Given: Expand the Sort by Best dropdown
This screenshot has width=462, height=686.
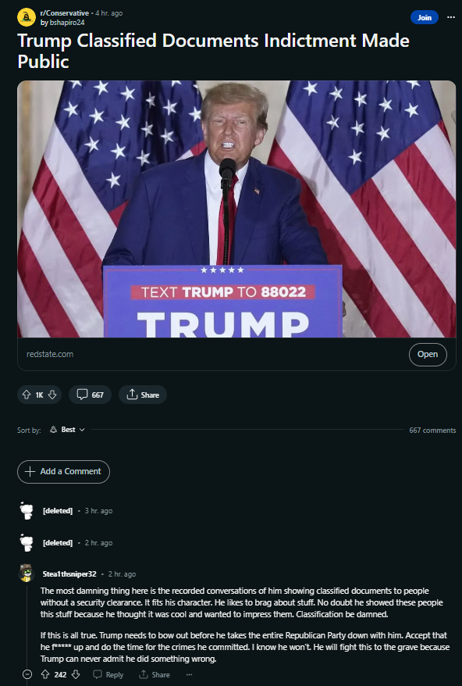Looking at the screenshot, I should (67, 430).
